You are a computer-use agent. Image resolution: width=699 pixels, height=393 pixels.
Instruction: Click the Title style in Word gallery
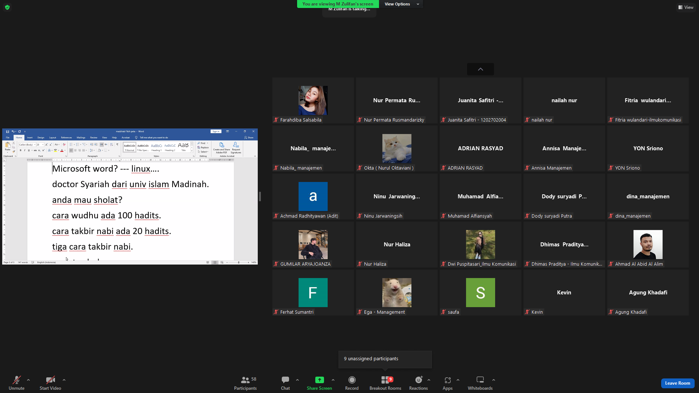coord(183,147)
